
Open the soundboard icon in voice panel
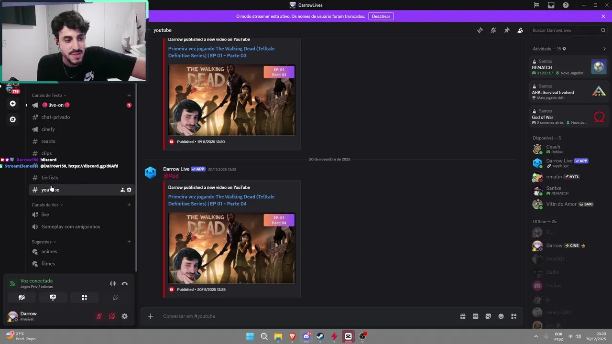[115, 297]
